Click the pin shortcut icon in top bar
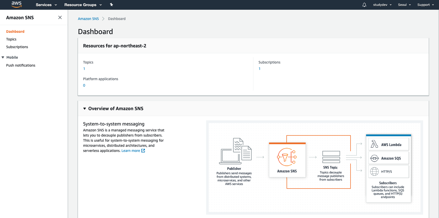 point(111,5)
